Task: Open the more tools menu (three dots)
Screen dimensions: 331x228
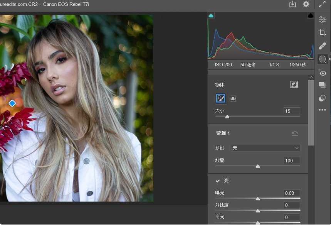Action: point(322,110)
